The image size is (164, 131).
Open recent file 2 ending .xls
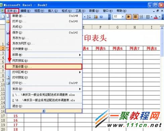44,100
